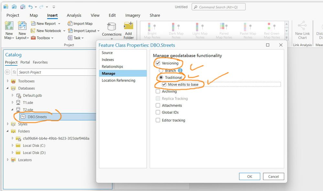
Task: Click the New Link Chart icon
Action: tap(302, 26)
